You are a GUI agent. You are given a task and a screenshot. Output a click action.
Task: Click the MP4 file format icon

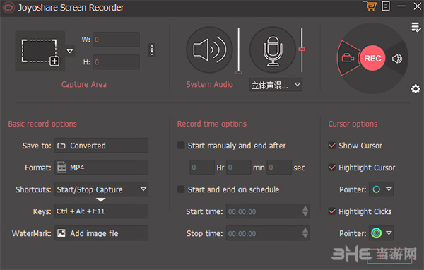(x=62, y=168)
